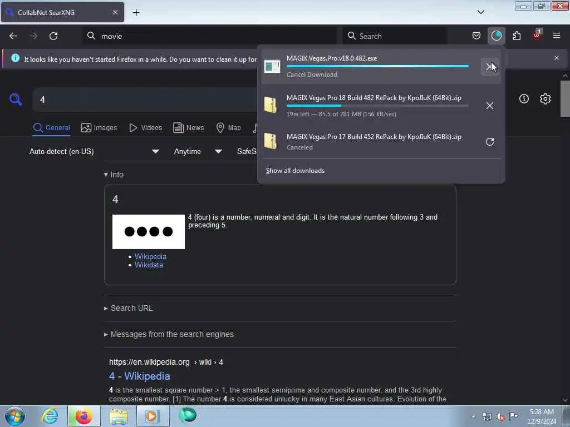
Task: Open Windows Explorer from the taskbar
Action: click(x=119, y=416)
